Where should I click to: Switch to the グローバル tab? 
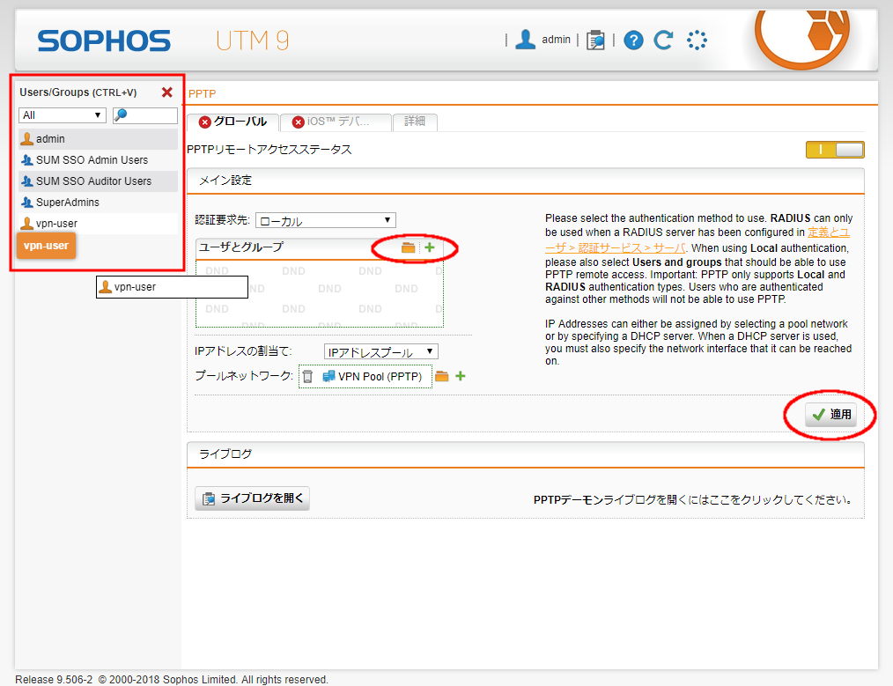(232, 122)
